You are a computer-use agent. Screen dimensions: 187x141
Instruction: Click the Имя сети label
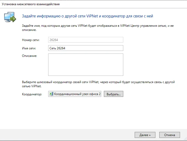(29, 48)
